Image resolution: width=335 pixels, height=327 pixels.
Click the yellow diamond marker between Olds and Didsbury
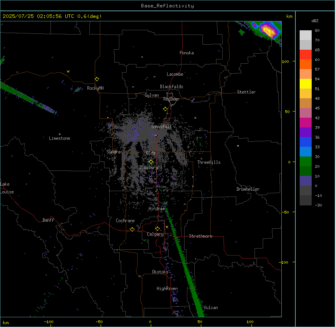(x=151, y=162)
